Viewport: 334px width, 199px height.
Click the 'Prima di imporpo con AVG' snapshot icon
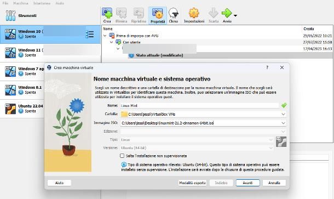coord(112,36)
